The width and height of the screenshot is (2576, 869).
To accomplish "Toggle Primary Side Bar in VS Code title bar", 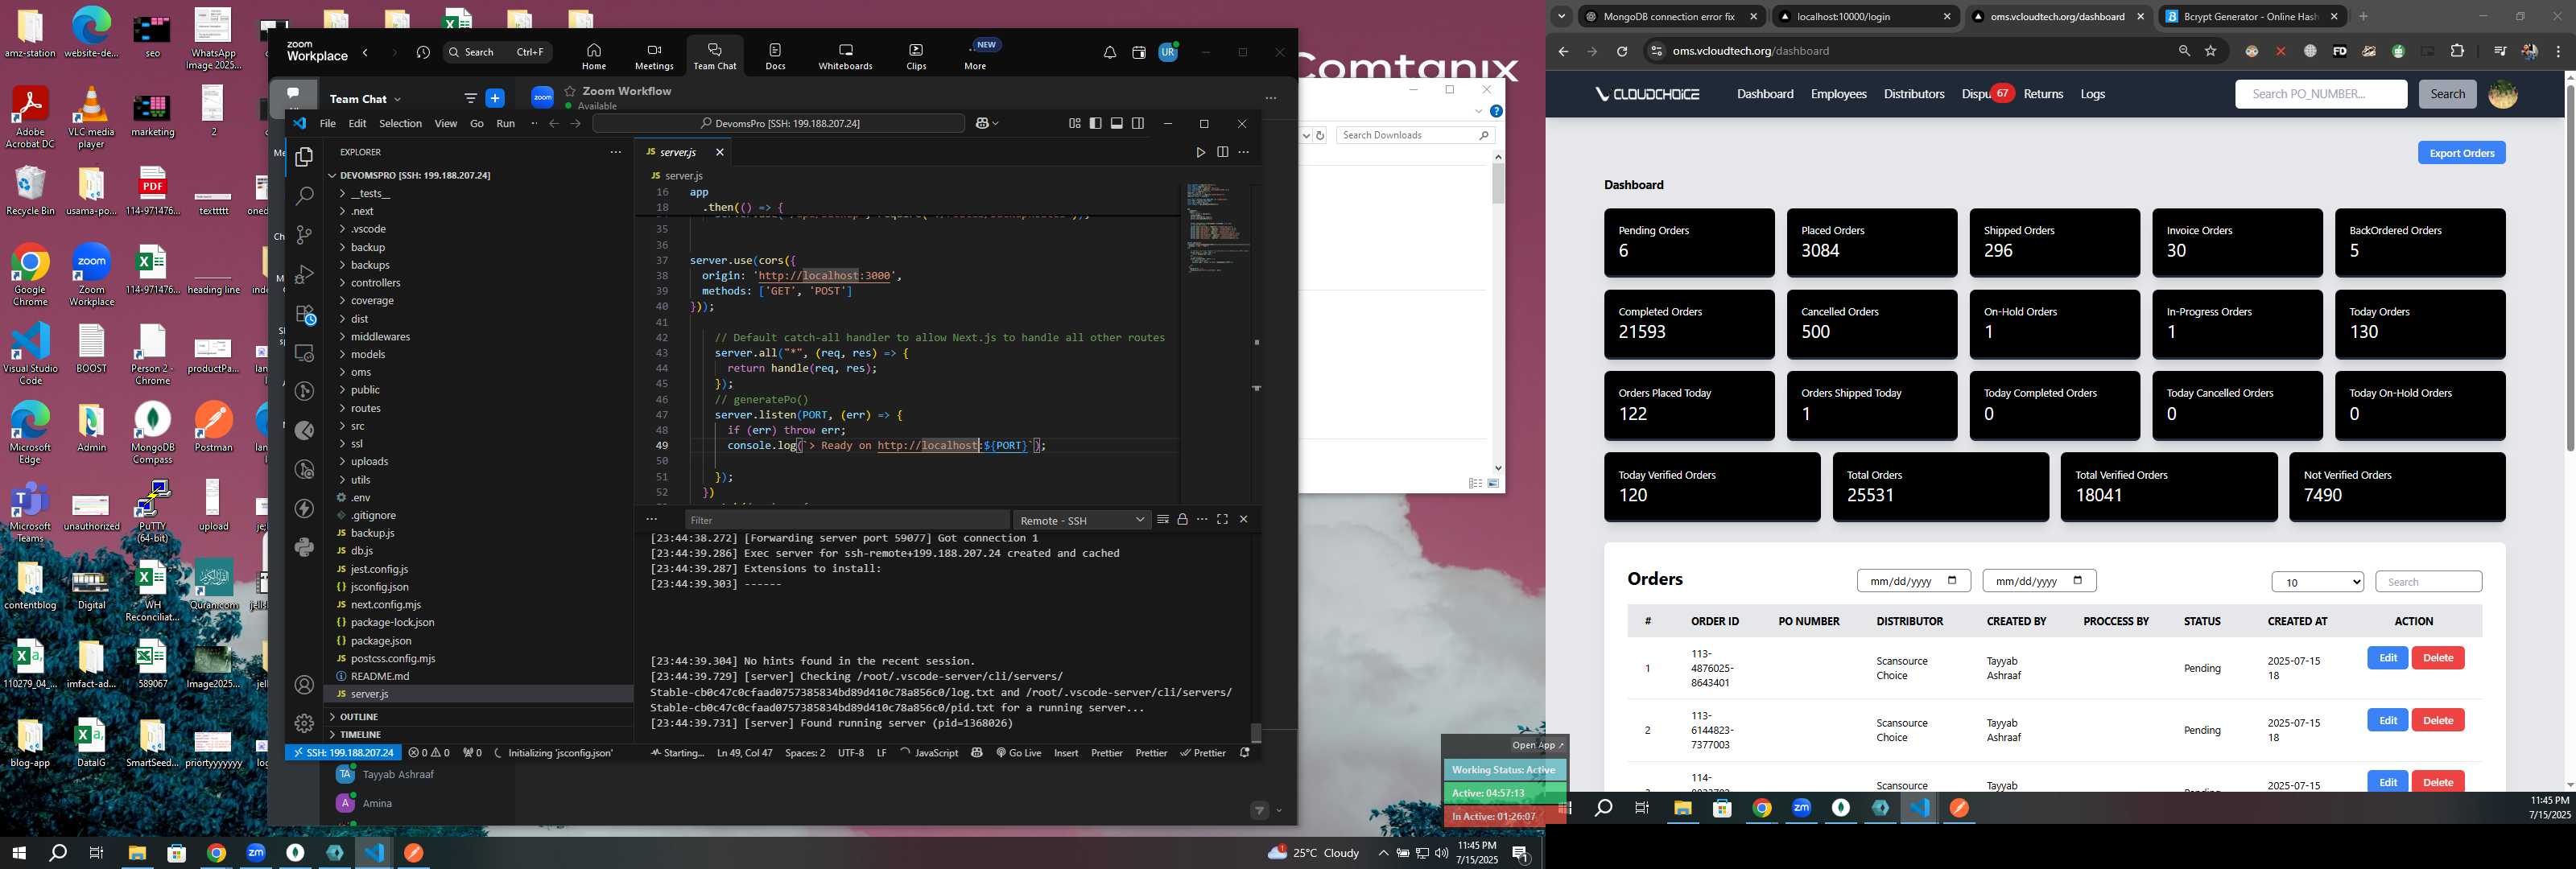I will 1095,123.
